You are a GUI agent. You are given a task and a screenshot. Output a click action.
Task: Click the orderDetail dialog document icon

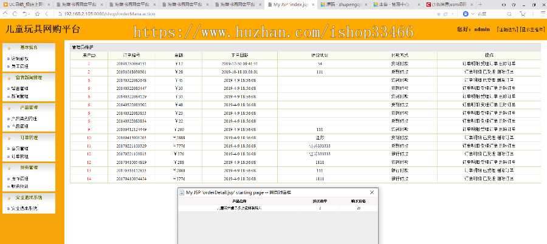tap(182, 192)
